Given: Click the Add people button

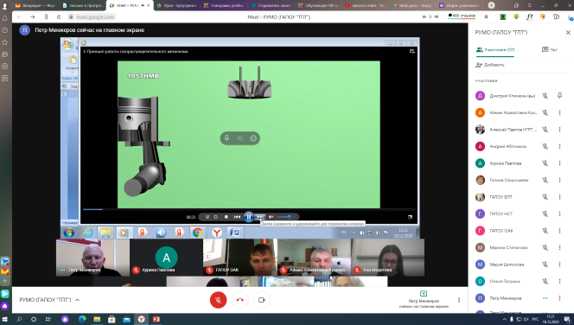Looking at the screenshot, I should pyautogui.click(x=490, y=65).
